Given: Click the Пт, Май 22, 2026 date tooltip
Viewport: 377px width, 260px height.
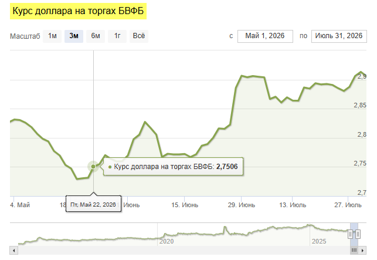Looking at the screenshot, I should [93, 204].
